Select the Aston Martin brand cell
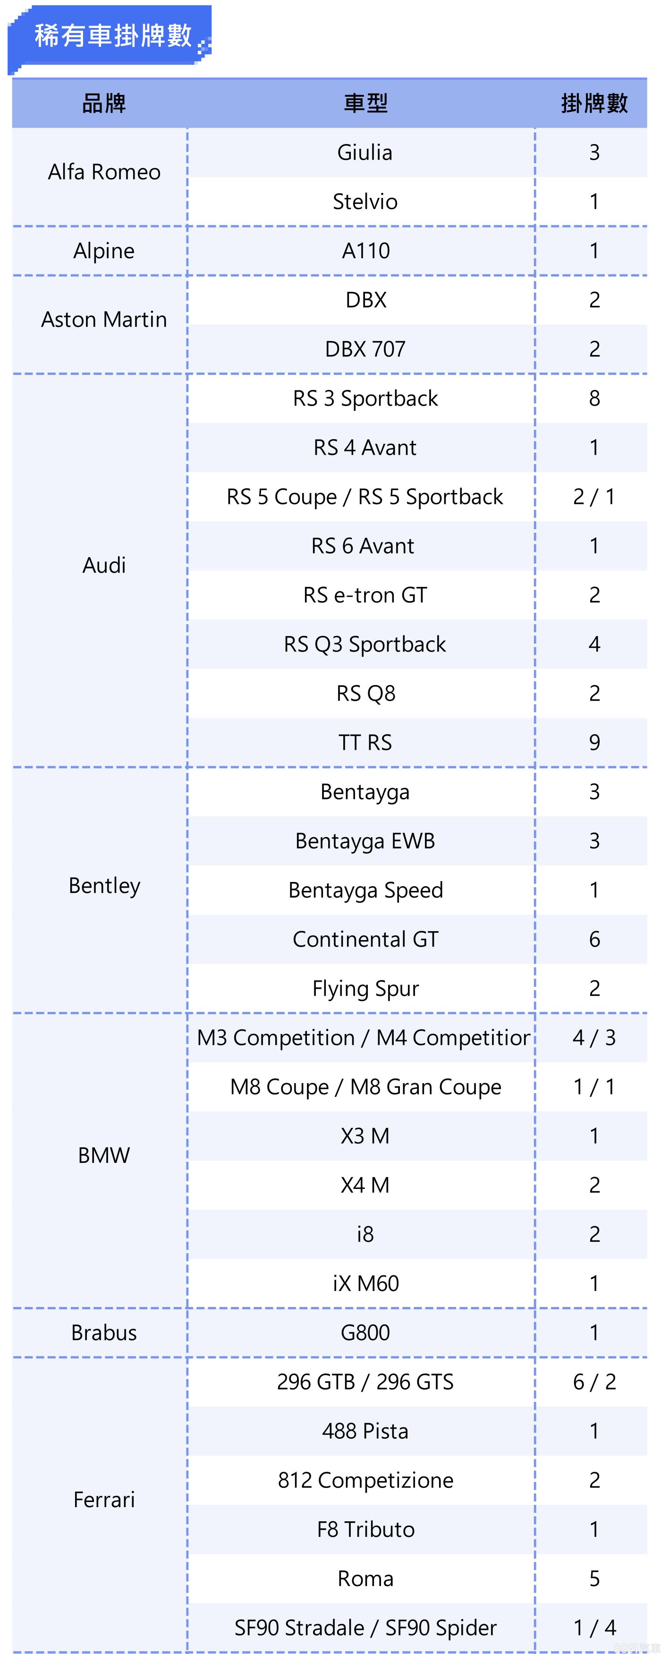 (104, 320)
